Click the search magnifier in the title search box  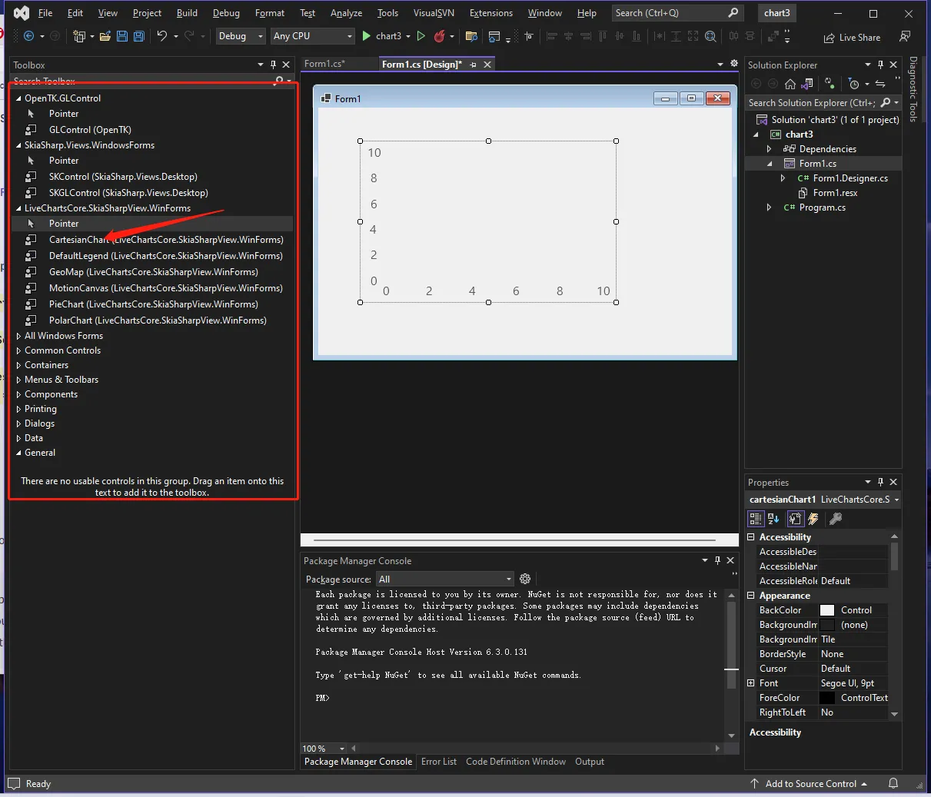point(733,12)
